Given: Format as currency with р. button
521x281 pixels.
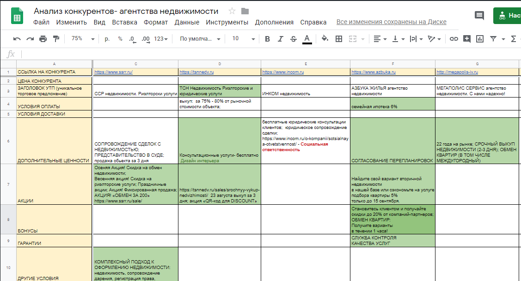Looking at the screenshot, I should [x=107, y=39].
